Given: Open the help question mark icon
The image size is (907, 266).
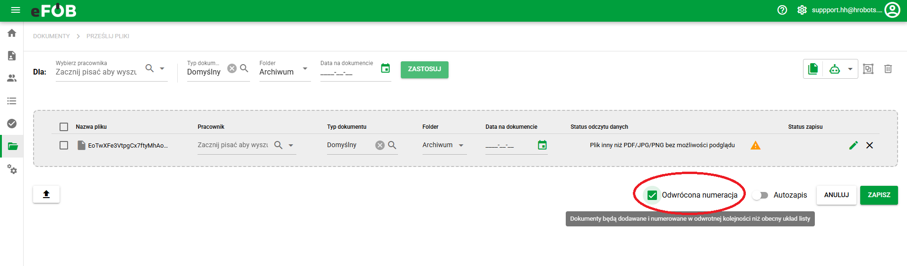Looking at the screenshot, I should [782, 10].
